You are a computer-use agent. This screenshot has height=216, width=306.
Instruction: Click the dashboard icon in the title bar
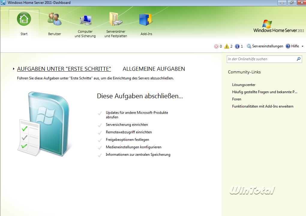pyautogui.click(x=3, y=2)
